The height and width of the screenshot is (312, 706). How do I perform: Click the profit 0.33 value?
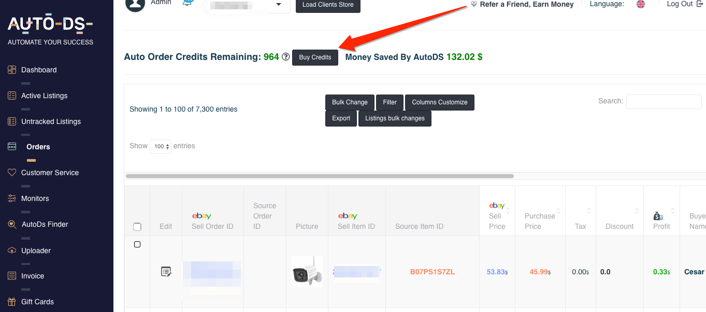661,272
